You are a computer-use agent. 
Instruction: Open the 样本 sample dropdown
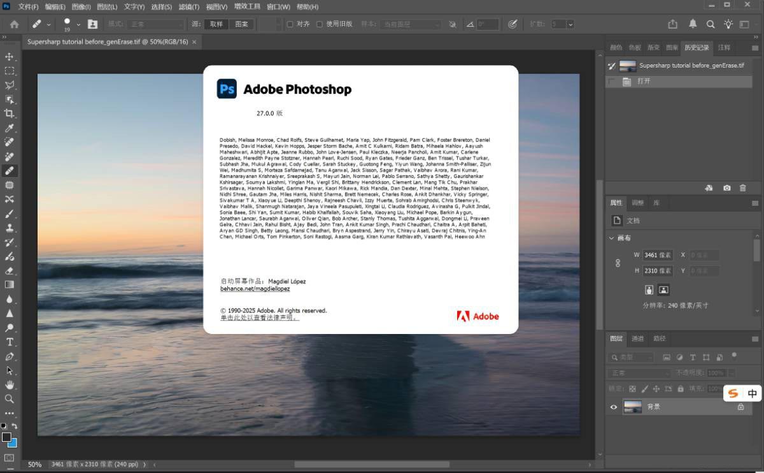point(410,24)
